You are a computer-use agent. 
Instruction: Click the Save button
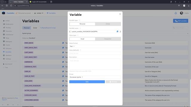pyautogui.click(x=87, y=82)
